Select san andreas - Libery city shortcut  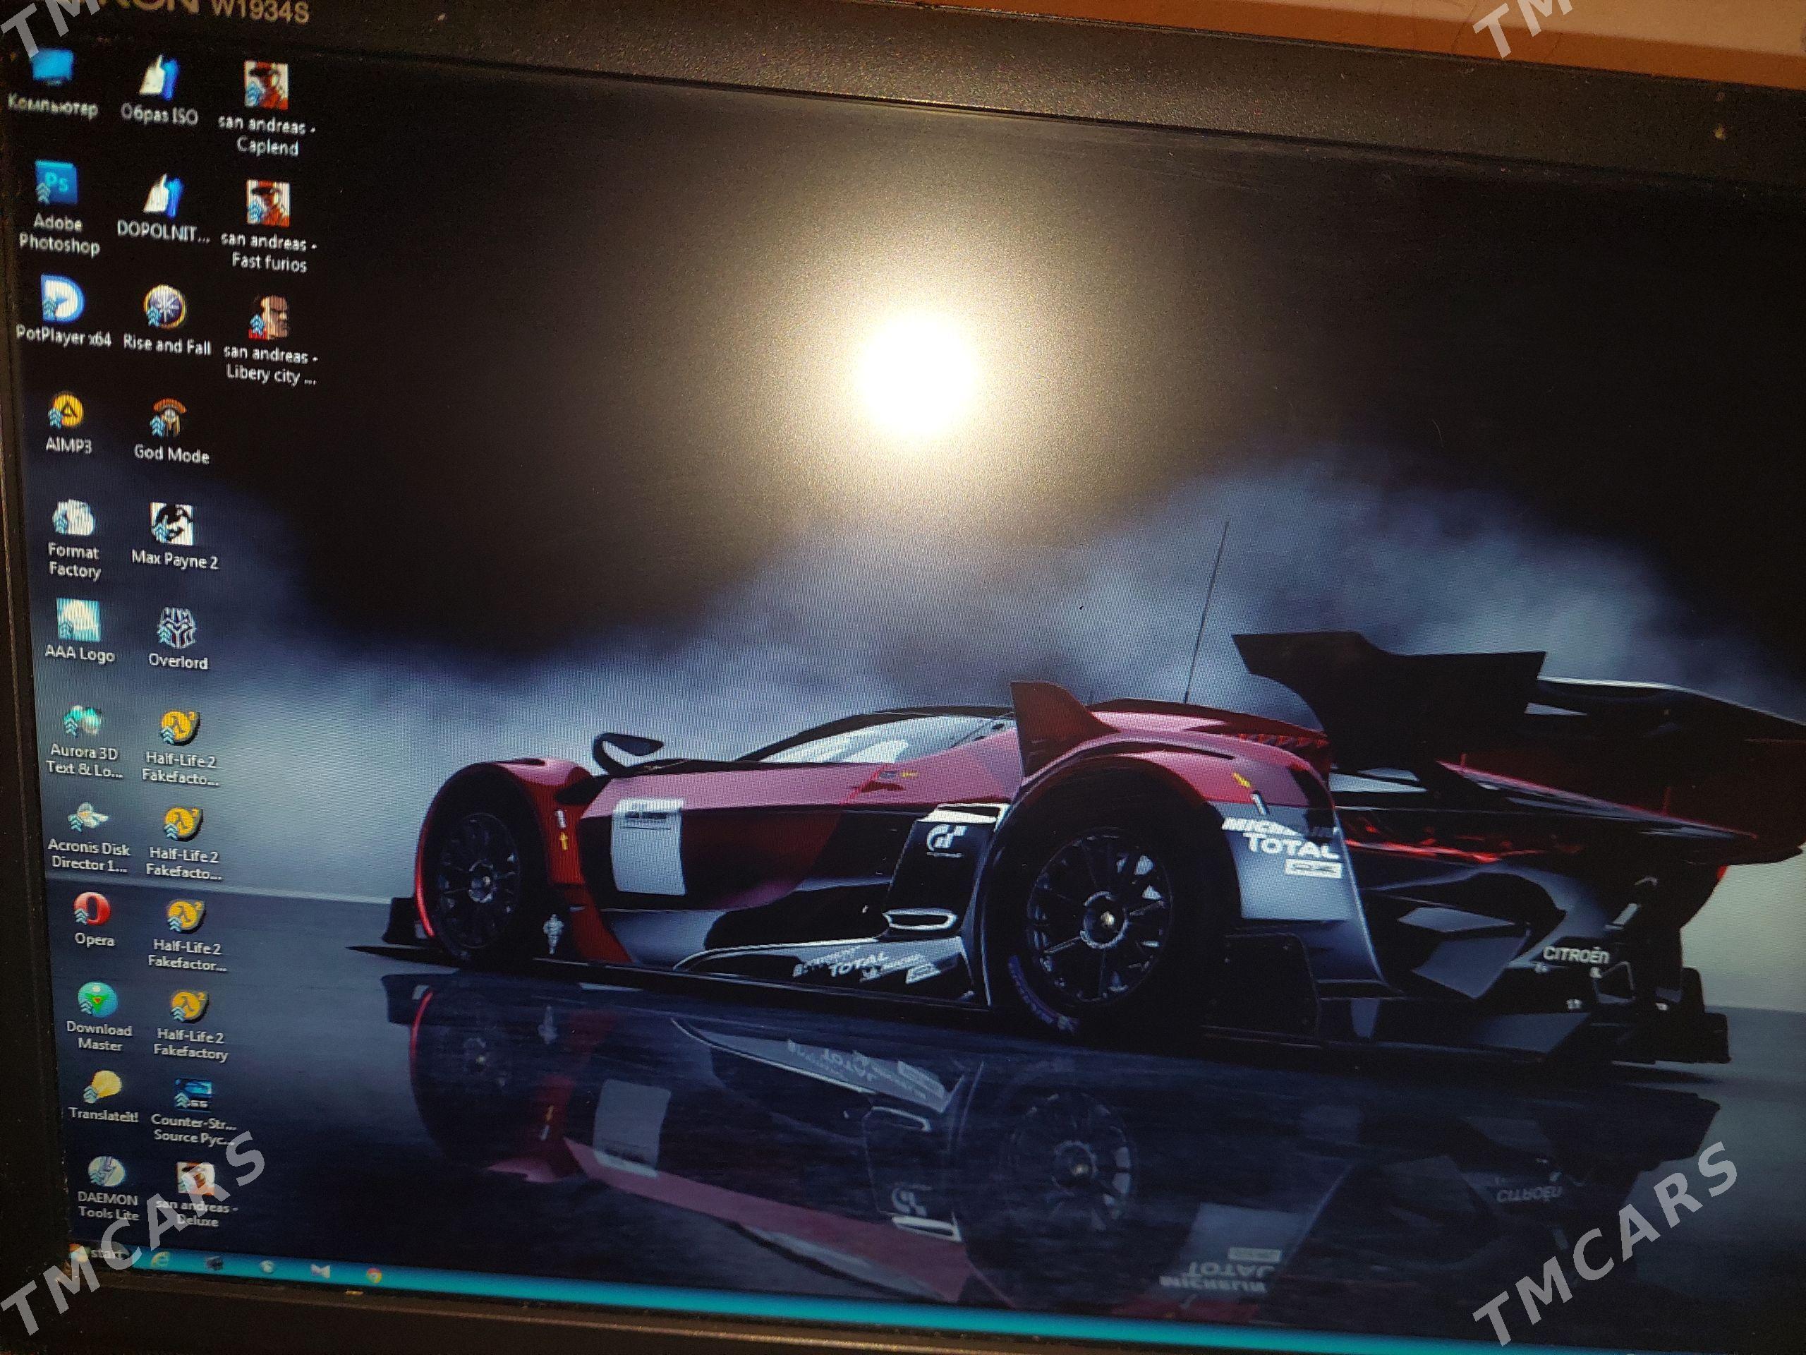(270, 339)
